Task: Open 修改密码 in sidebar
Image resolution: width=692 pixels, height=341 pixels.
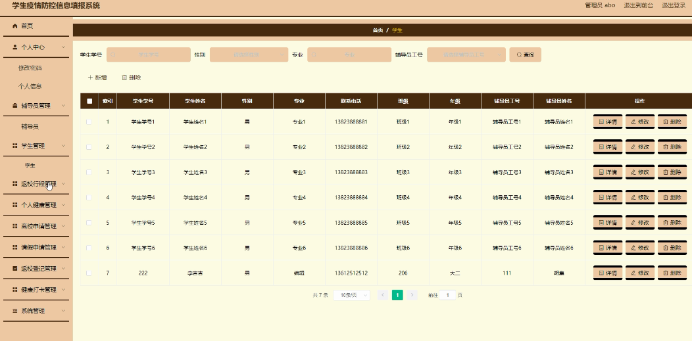Action: pos(30,68)
